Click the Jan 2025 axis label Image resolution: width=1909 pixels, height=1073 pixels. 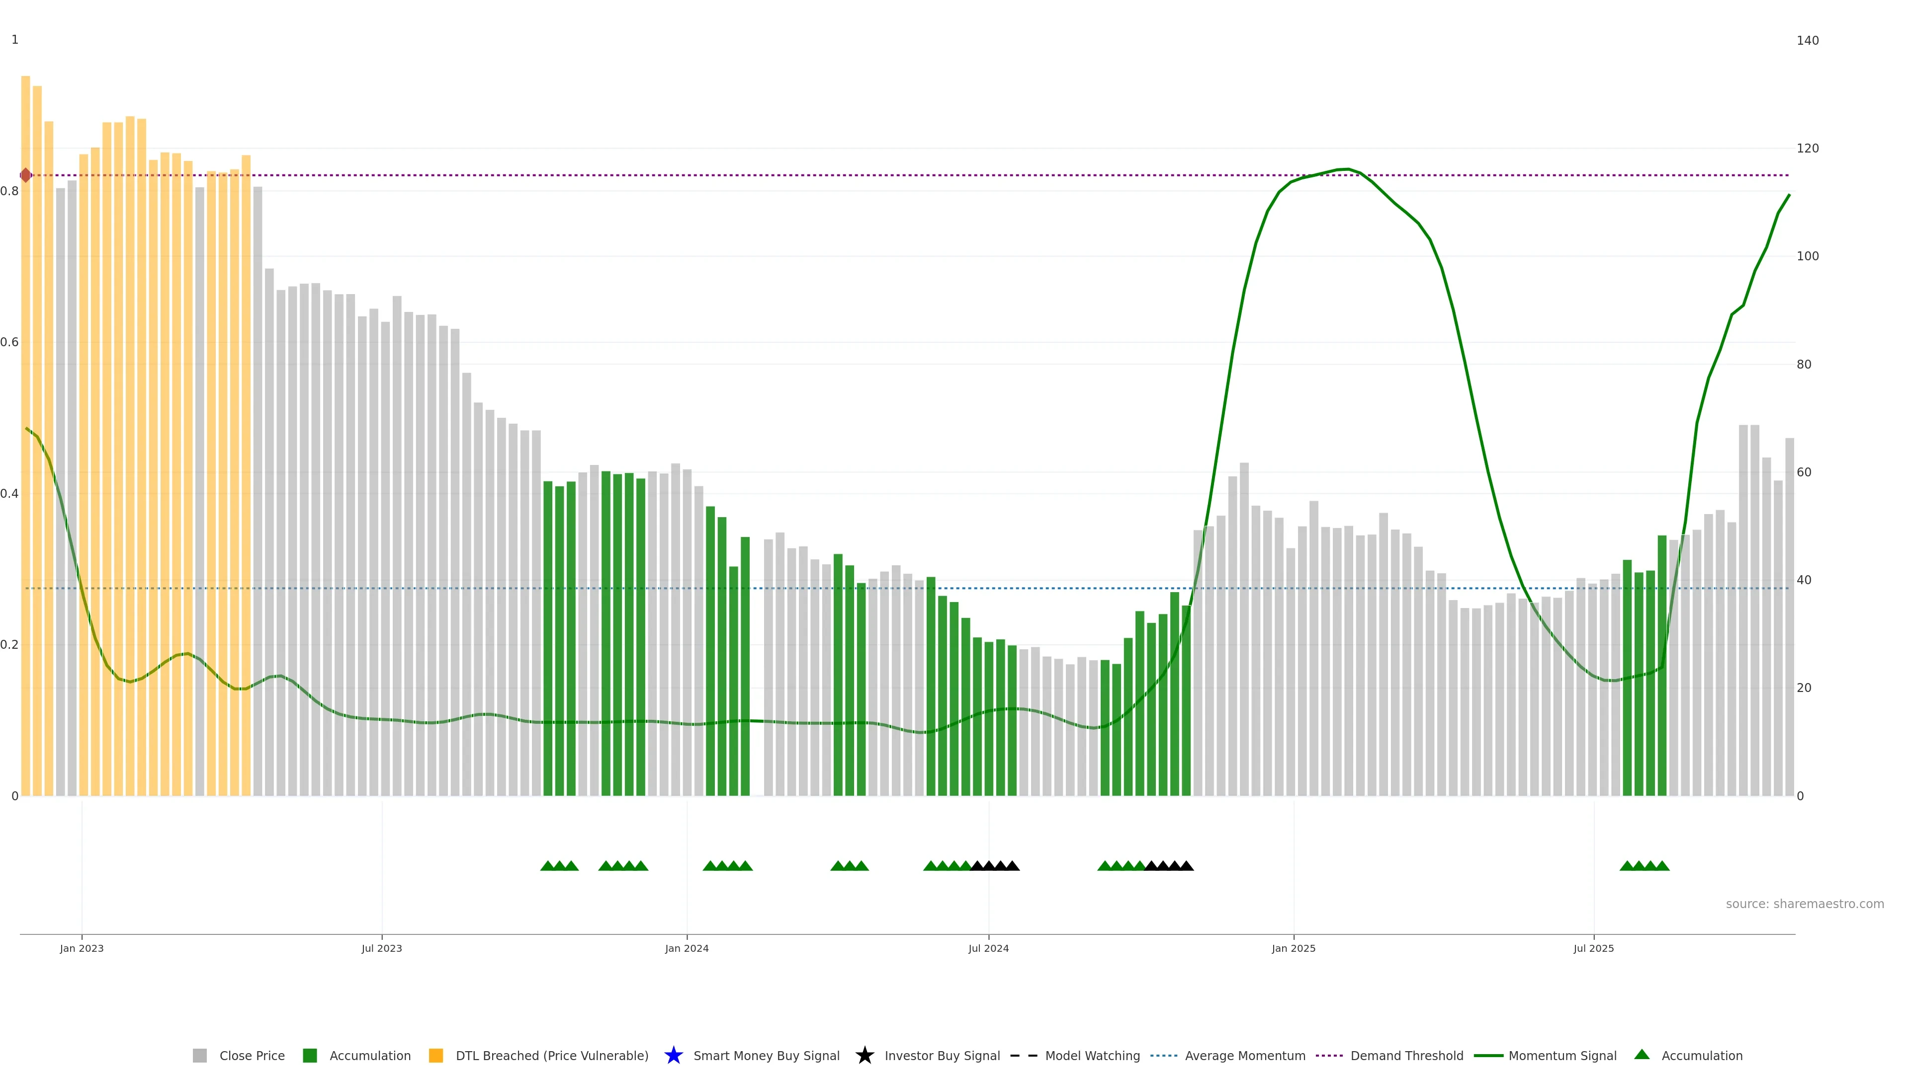pyautogui.click(x=1293, y=949)
